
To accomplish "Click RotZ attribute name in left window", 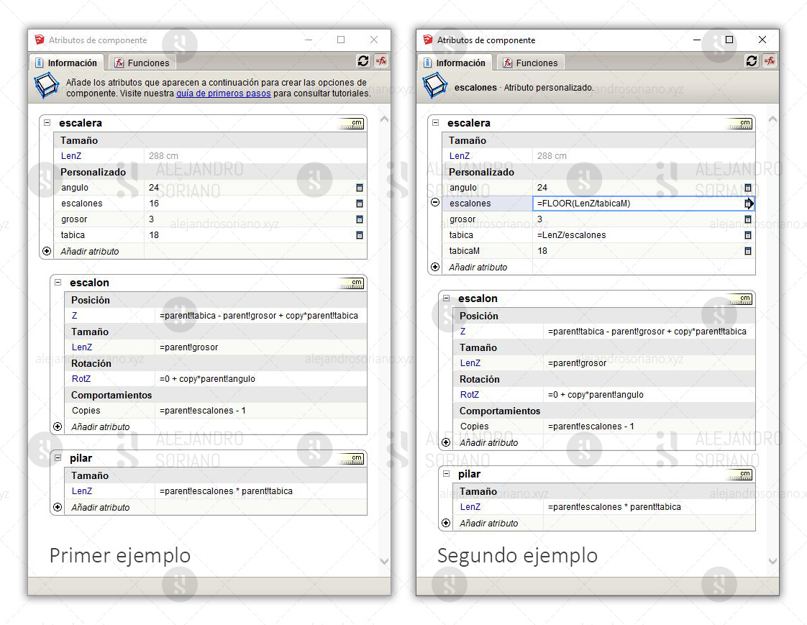I will click(81, 379).
